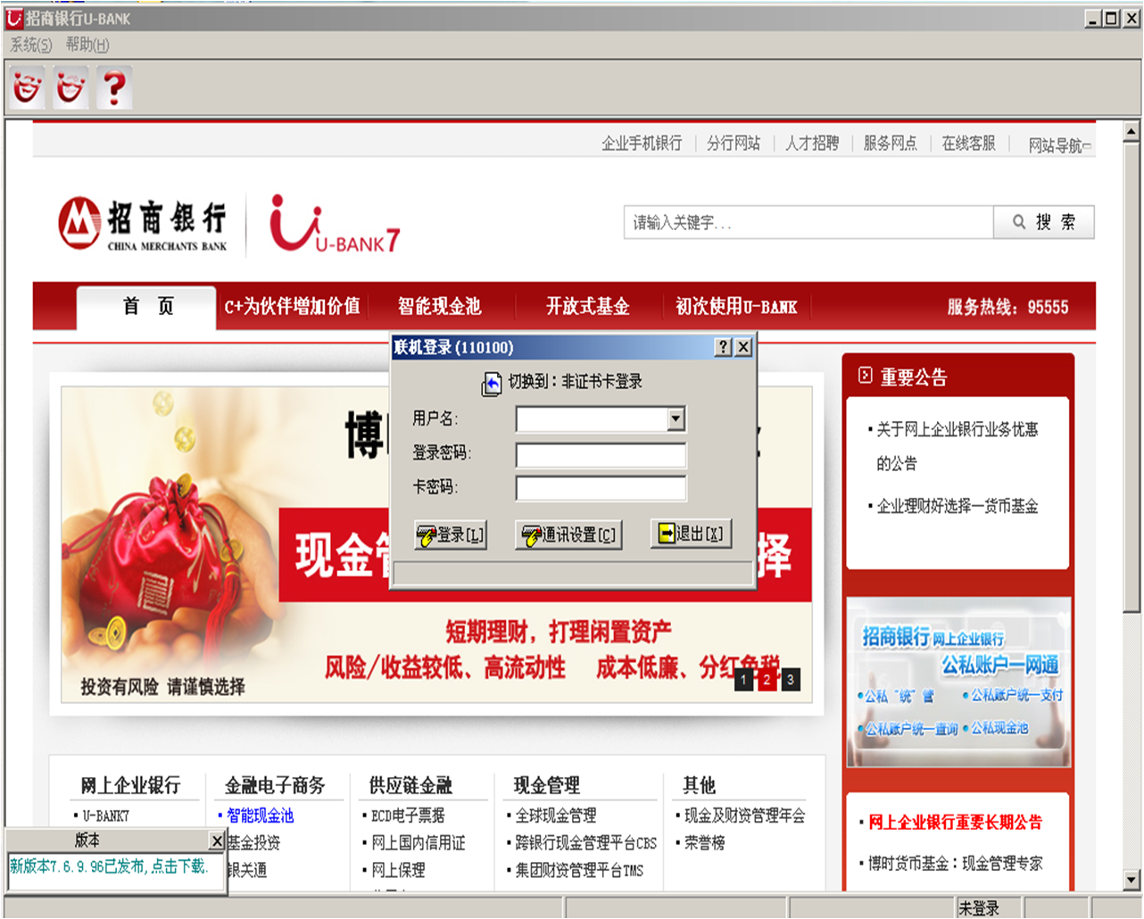The image size is (1144, 919).
Task: Click 未登录 status bar text
Action: coord(979,908)
